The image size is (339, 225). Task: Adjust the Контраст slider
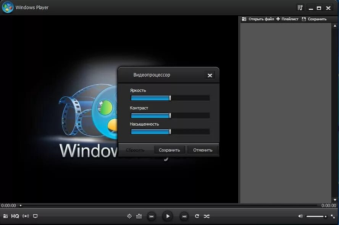[170, 116]
